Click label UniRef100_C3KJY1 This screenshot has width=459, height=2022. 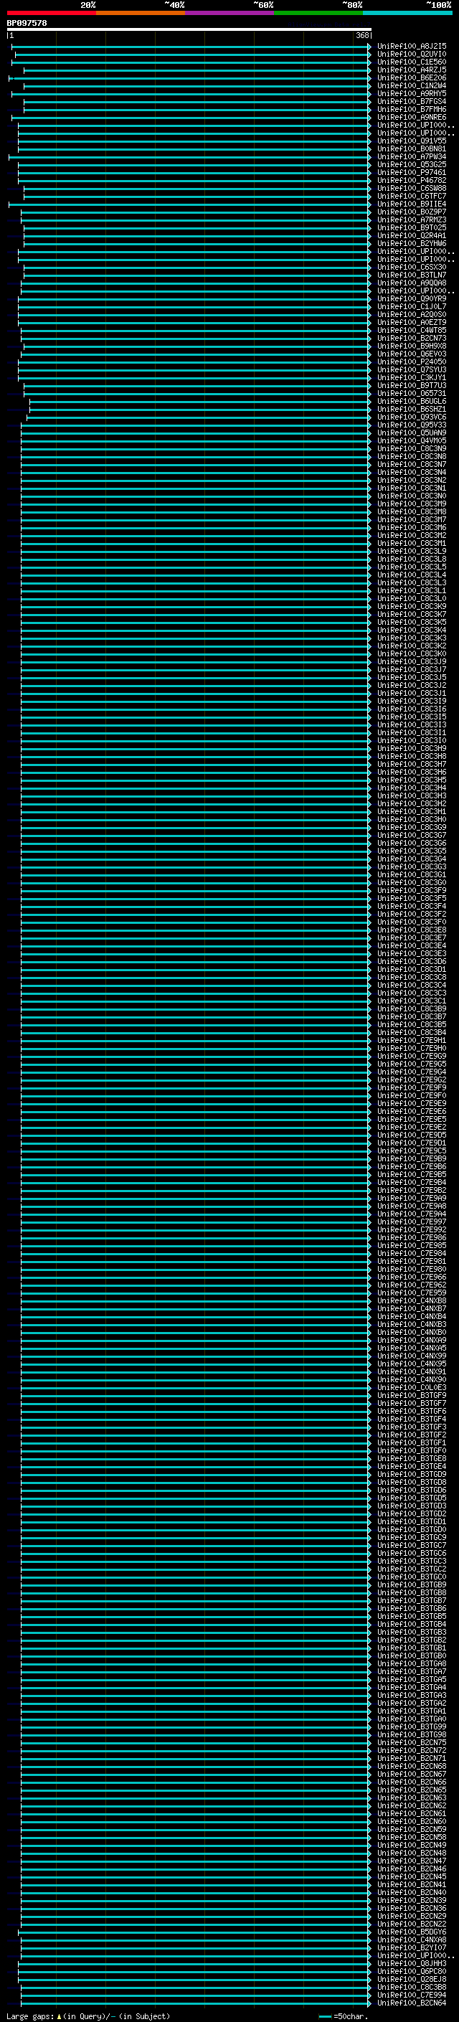coord(412,377)
